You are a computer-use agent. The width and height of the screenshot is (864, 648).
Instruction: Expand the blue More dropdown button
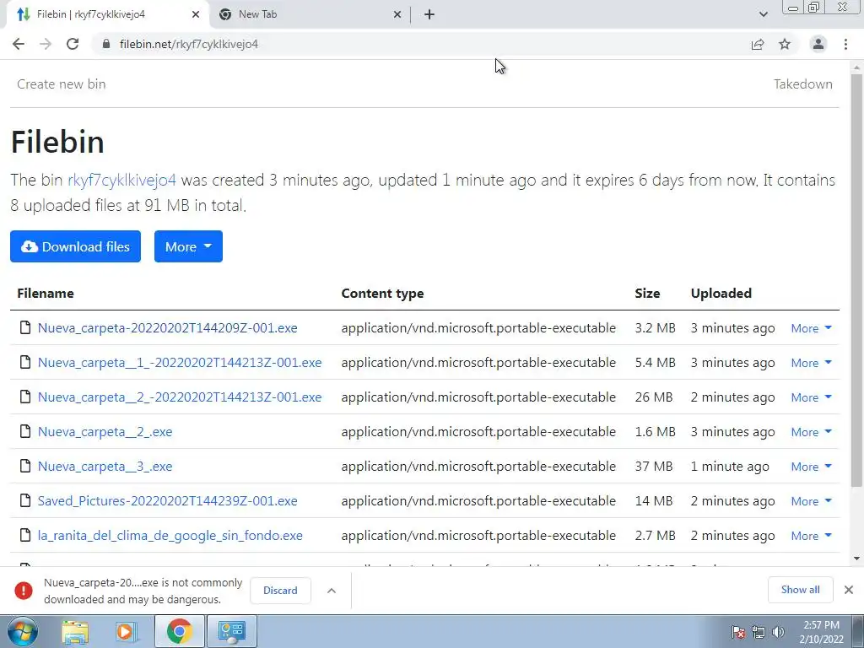pyautogui.click(x=188, y=246)
